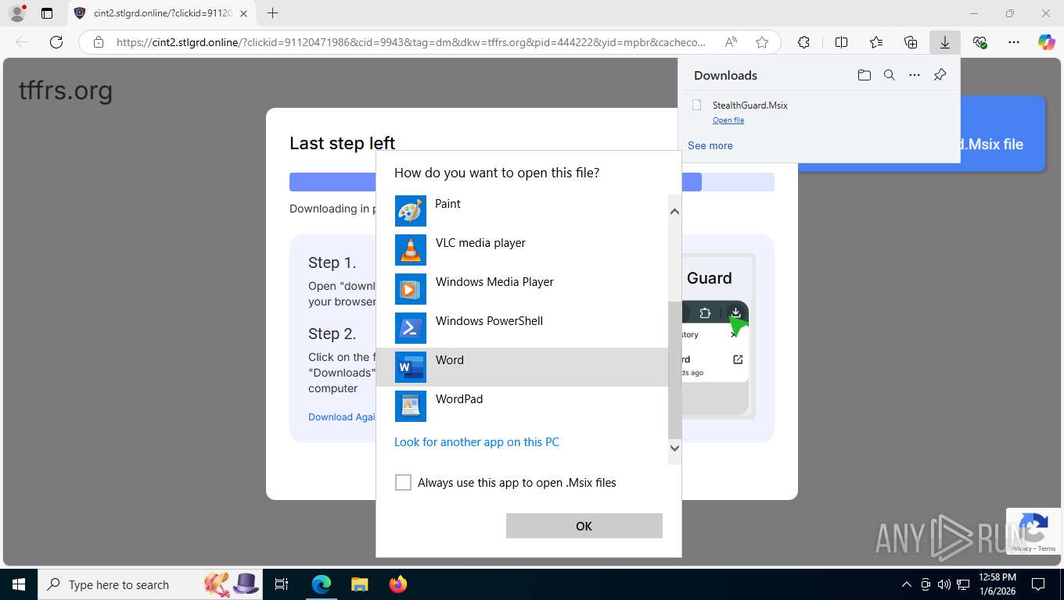This screenshot has width=1064, height=600.
Task: Click Type here to search box
Action: 152,584
